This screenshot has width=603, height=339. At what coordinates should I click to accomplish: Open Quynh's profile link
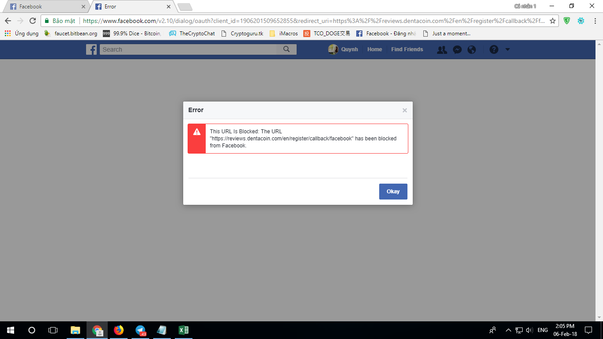(343, 49)
